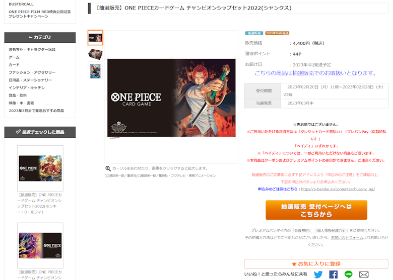Click the magnifying glass zoom icon
The height and width of the screenshot is (280, 393).
(108, 169)
